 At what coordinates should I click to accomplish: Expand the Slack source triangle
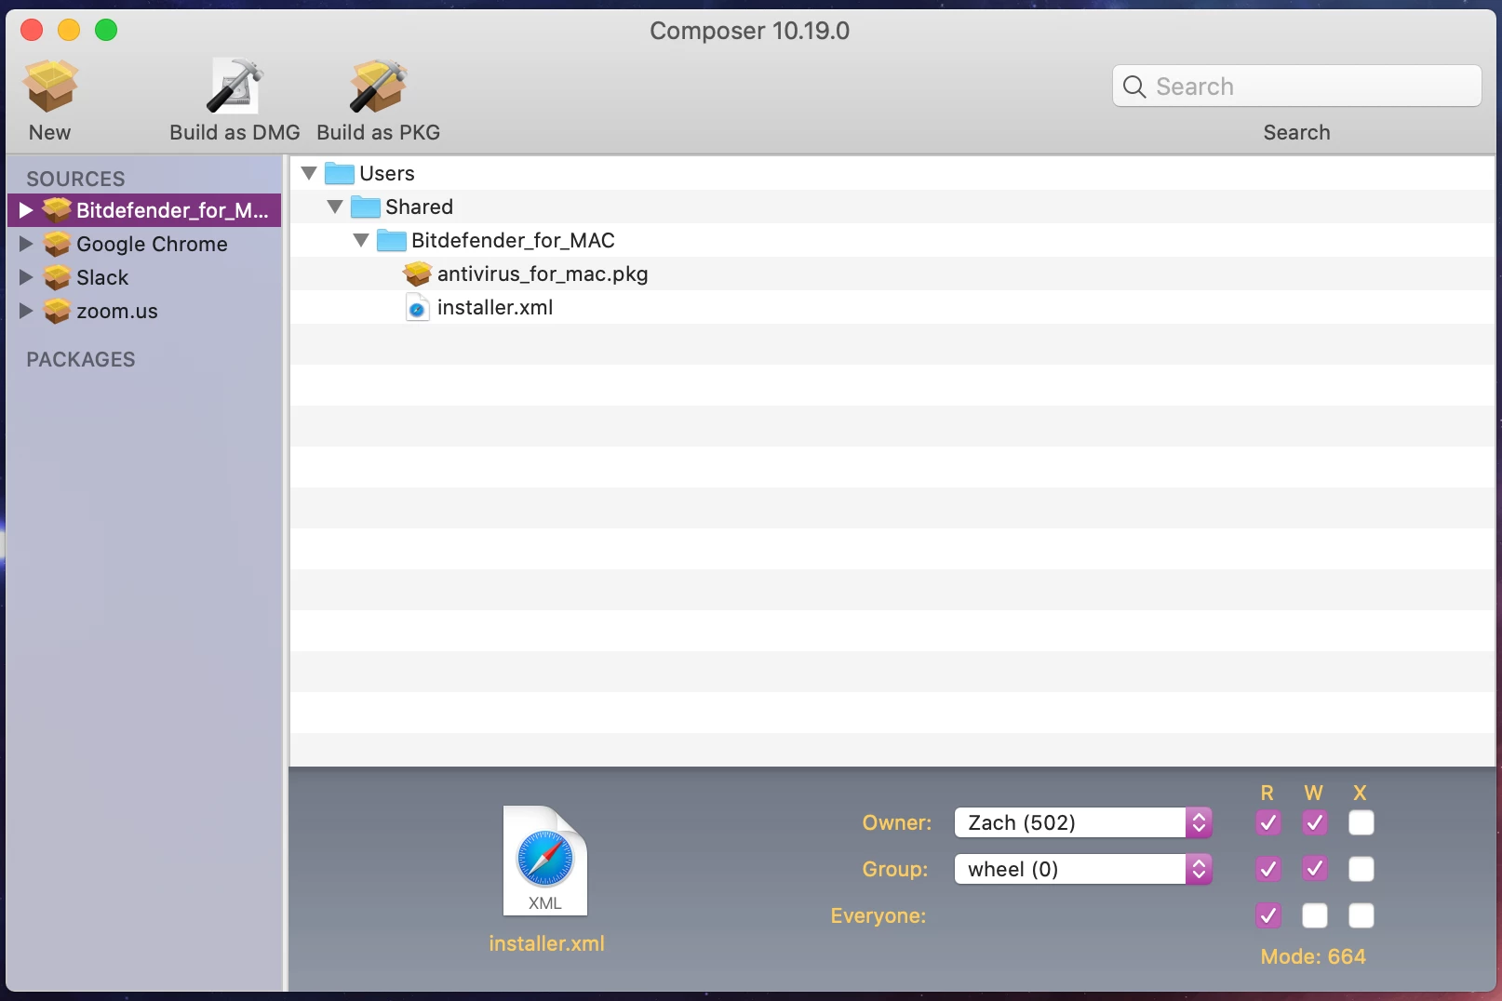(26, 277)
